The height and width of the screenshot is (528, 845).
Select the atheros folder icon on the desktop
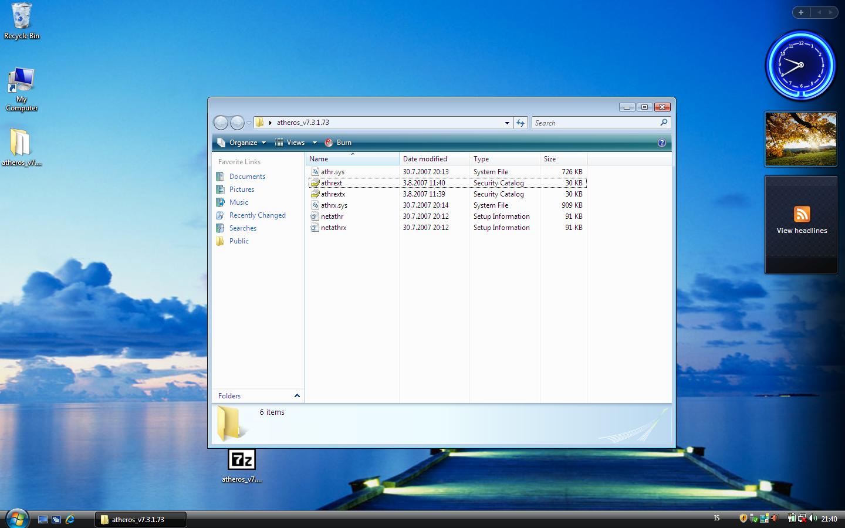(x=21, y=147)
